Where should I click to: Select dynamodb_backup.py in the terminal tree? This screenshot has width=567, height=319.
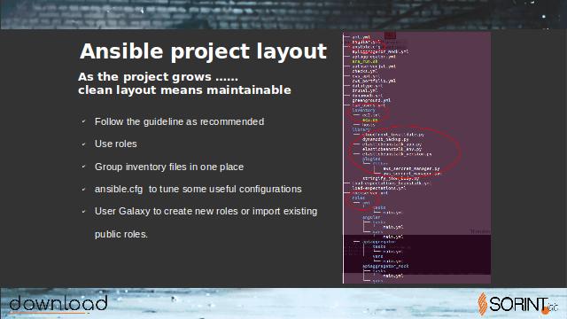385,139
